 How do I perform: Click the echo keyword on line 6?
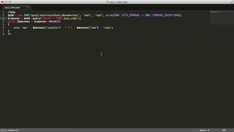(16, 28)
